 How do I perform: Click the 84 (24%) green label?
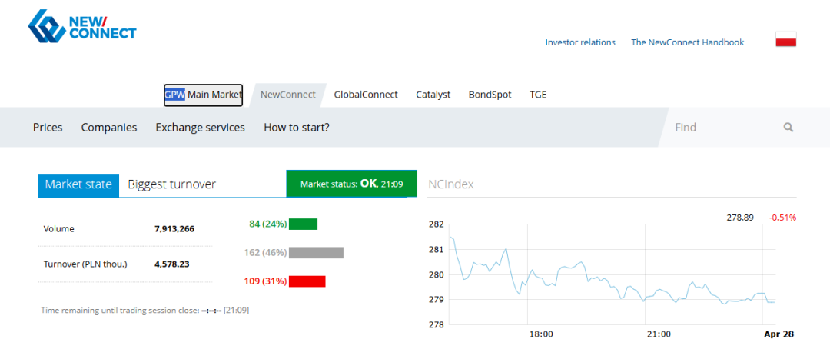pos(268,224)
